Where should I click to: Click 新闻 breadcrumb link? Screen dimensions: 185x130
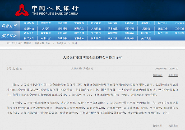point(75,43)
